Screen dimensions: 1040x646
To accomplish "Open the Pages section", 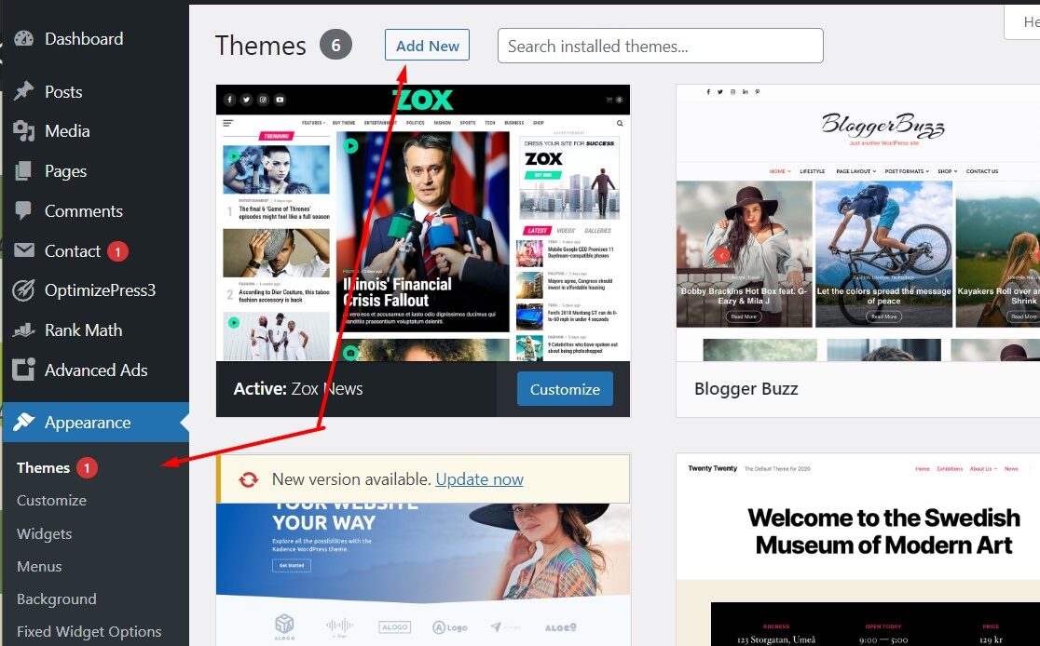I will [65, 171].
